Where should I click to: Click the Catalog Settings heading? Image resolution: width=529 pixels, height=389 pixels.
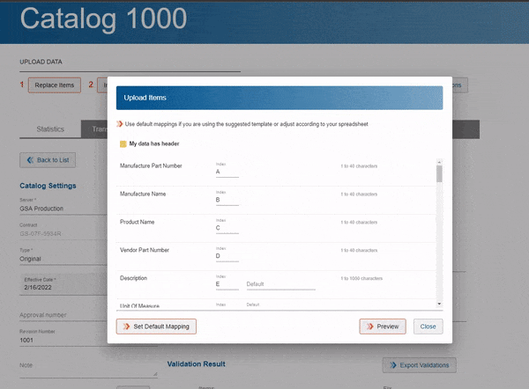pos(48,186)
